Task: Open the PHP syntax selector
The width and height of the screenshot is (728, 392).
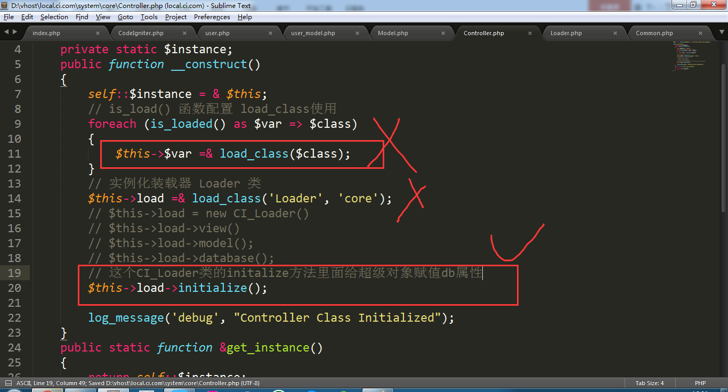Action: pyautogui.click(x=700, y=383)
